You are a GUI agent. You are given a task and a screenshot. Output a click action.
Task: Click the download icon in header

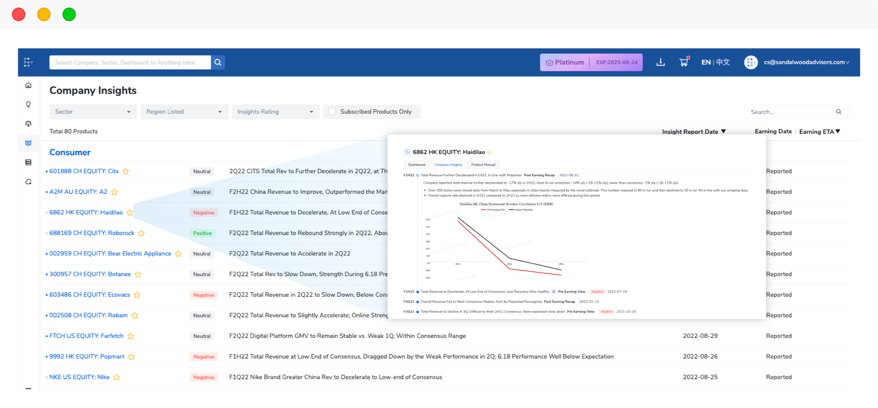coord(661,62)
